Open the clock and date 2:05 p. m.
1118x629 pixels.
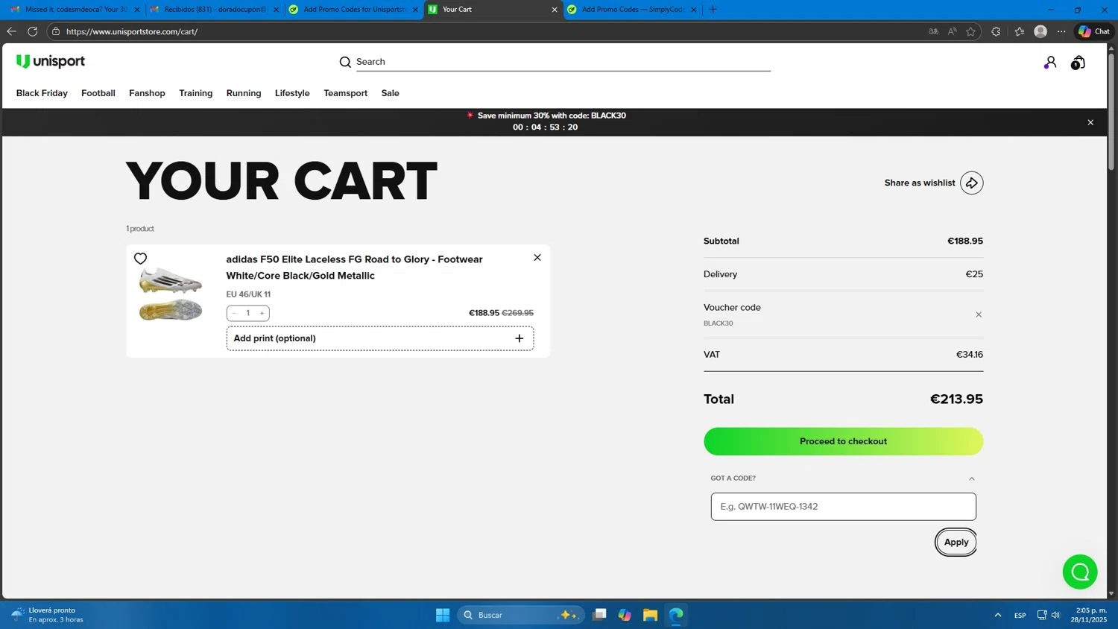[1089, 615]
